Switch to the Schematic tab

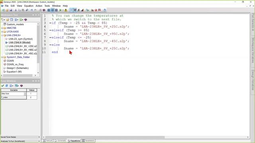(x=60, y=141)
